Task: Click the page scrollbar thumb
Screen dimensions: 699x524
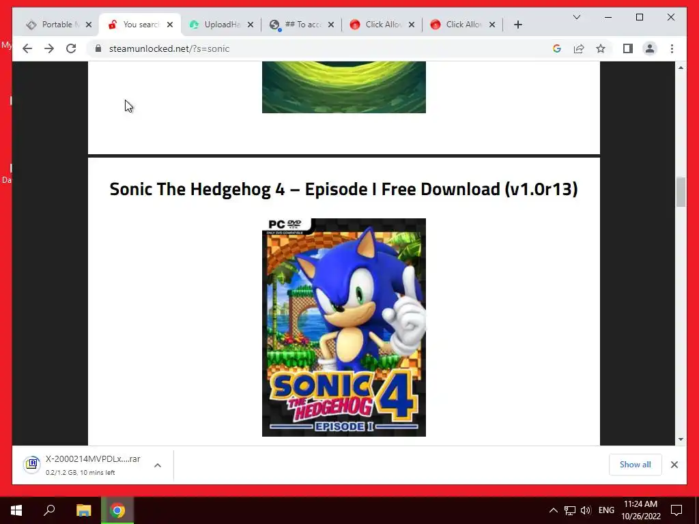Action: pos(681,192)
